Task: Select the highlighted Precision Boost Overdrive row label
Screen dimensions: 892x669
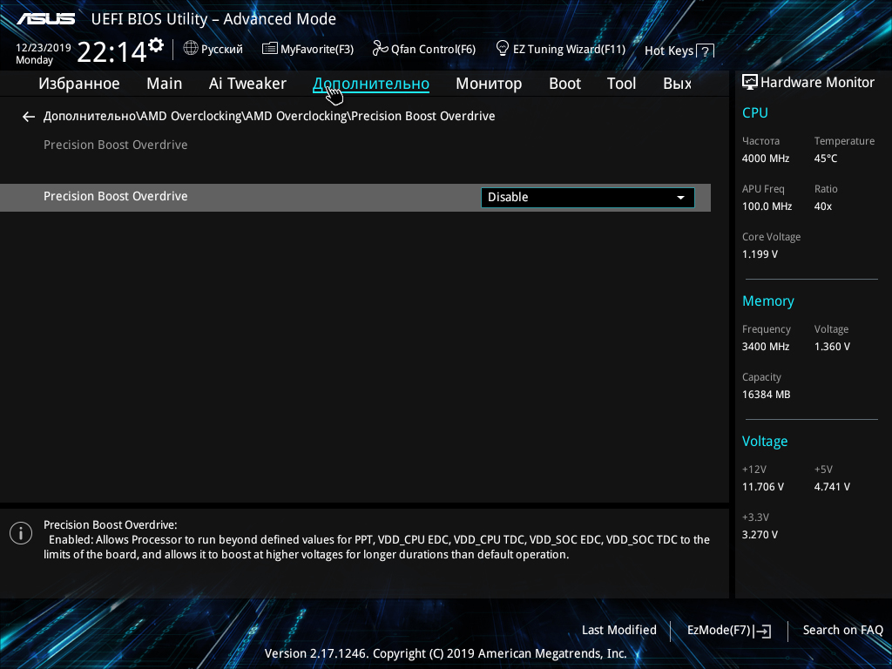Action: pyautogui.click(x=116, y=196)
